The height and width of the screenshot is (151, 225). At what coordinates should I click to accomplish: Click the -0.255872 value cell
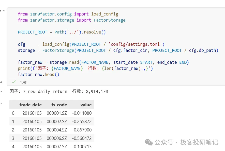tap(82, 122)
